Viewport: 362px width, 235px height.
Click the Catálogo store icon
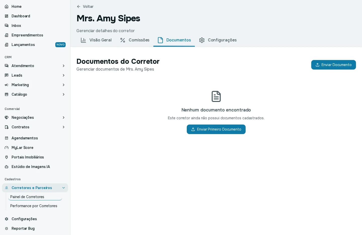[7, 94]
